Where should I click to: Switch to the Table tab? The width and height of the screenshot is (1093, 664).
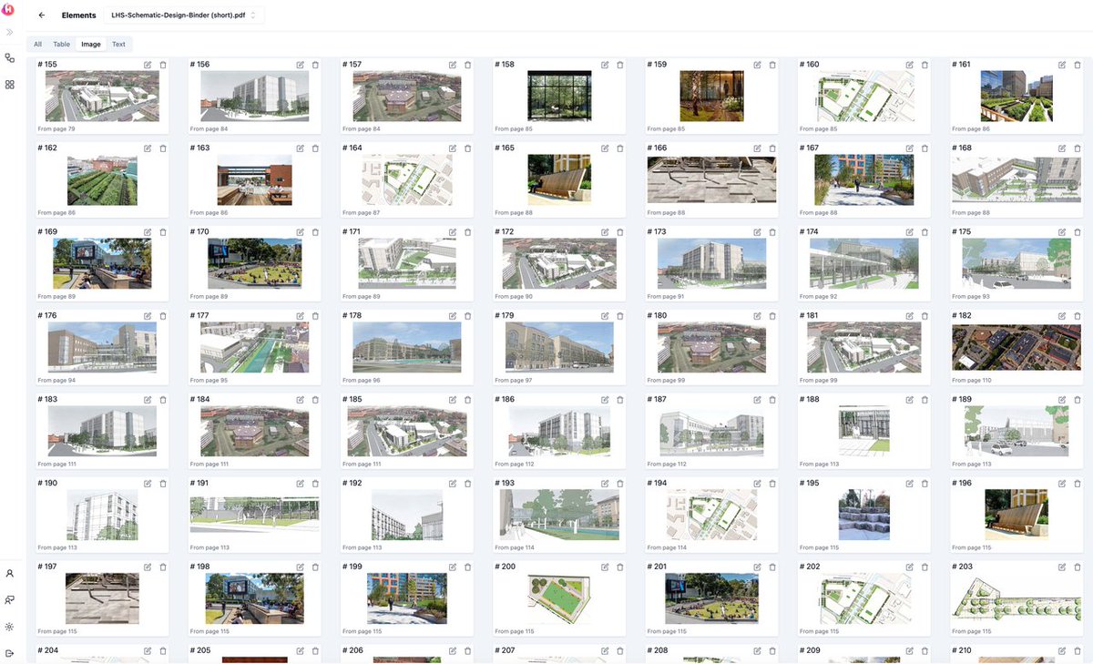point(61,44)
